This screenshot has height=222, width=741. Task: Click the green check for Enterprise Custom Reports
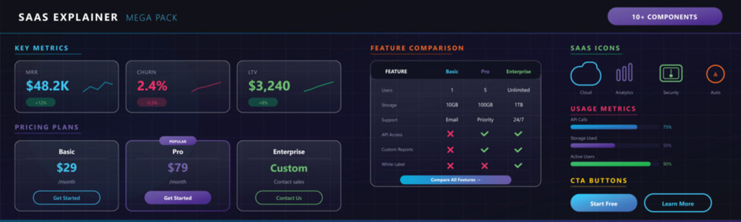(518, 149)
